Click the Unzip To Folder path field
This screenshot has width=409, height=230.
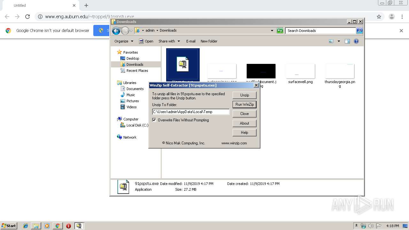click(x=191, y=112)
